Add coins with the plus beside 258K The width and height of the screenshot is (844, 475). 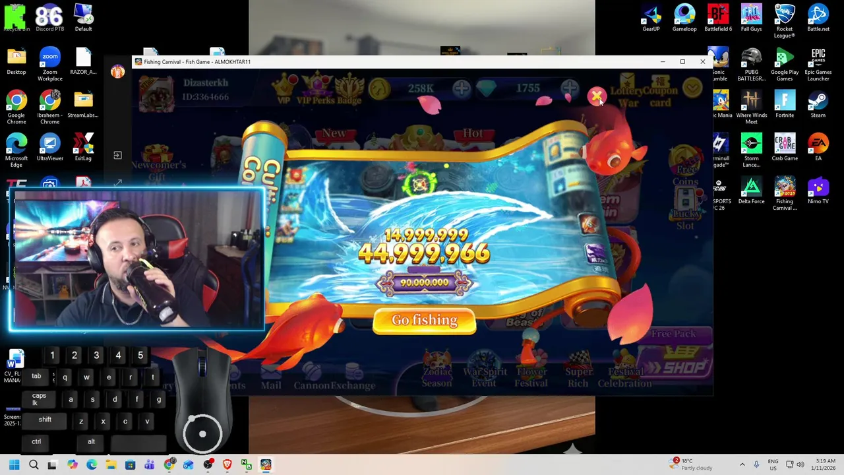click(461, 88)
